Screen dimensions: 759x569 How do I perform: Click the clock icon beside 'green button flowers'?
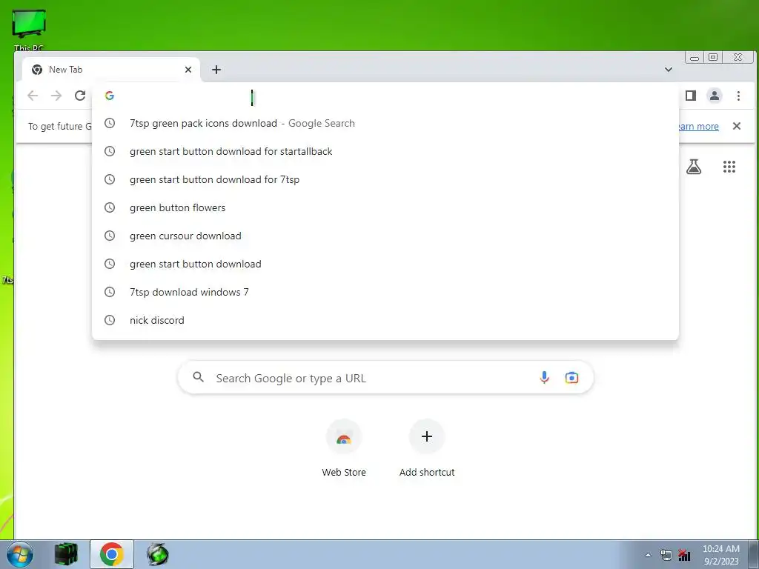(110, 207)
